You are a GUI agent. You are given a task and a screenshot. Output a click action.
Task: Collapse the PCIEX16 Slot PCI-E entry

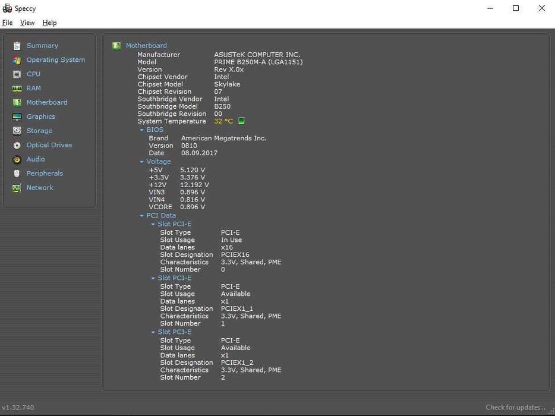[x=153, y=224]
